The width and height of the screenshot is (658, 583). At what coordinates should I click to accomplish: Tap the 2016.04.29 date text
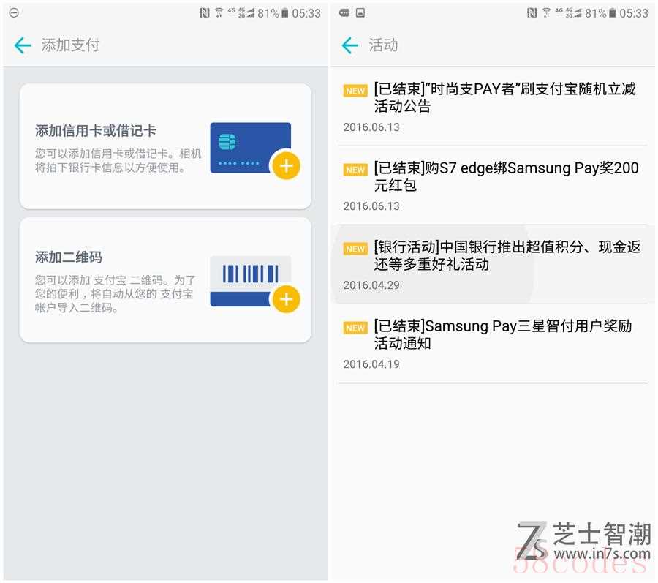point(371,285)
